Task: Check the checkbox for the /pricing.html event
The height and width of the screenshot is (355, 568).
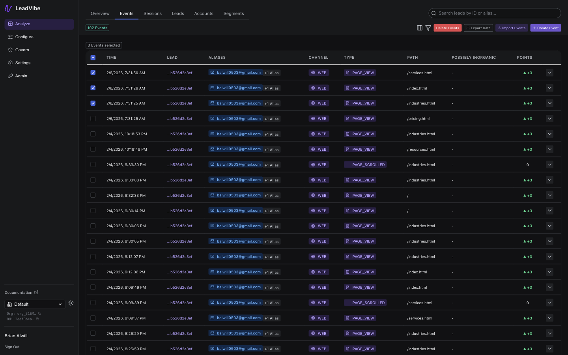Action: 93,118
